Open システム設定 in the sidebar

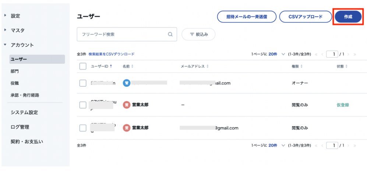click(24, 113)
